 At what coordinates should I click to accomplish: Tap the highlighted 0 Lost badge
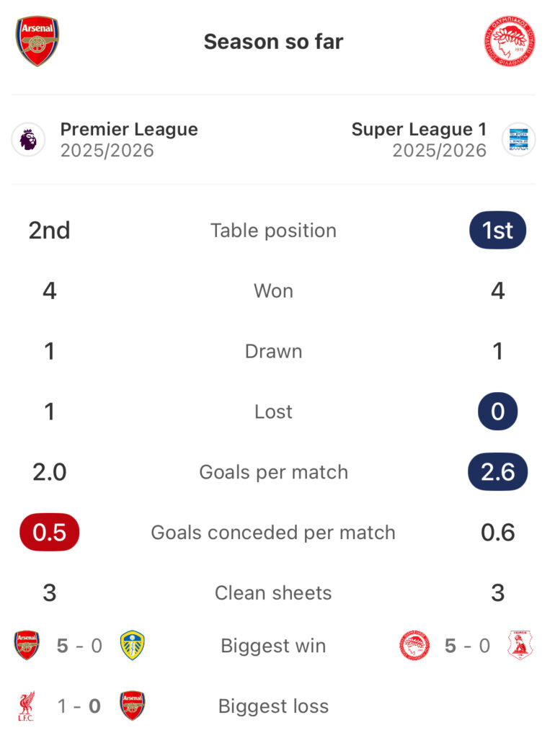click(x=497, y=412)
